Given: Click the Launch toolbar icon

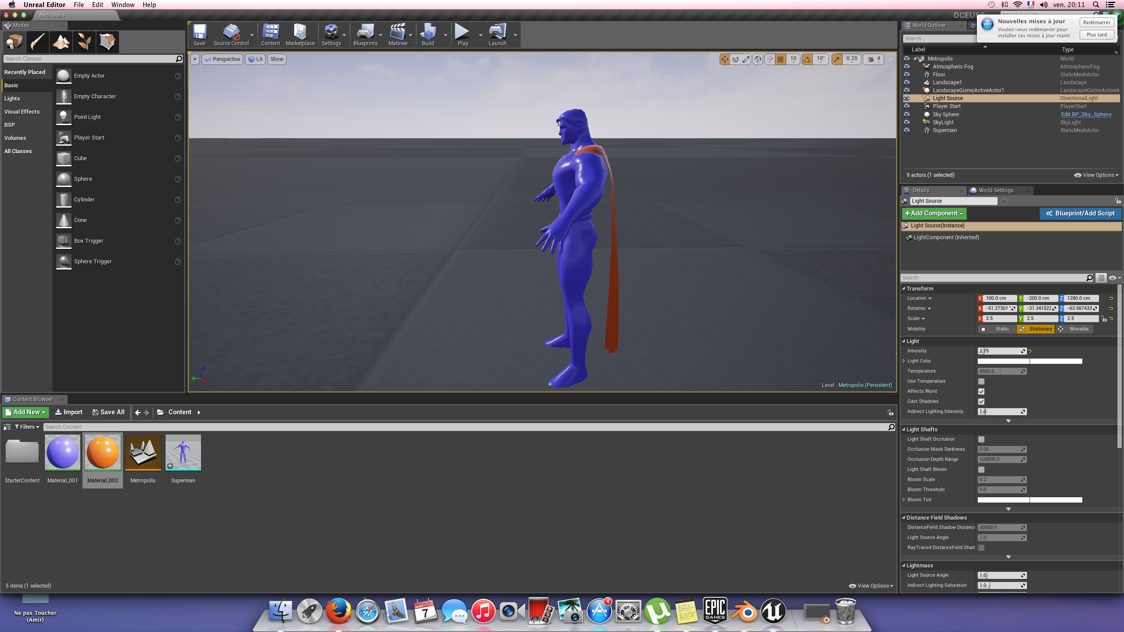Looking at the screenshot, I should 497,35.
